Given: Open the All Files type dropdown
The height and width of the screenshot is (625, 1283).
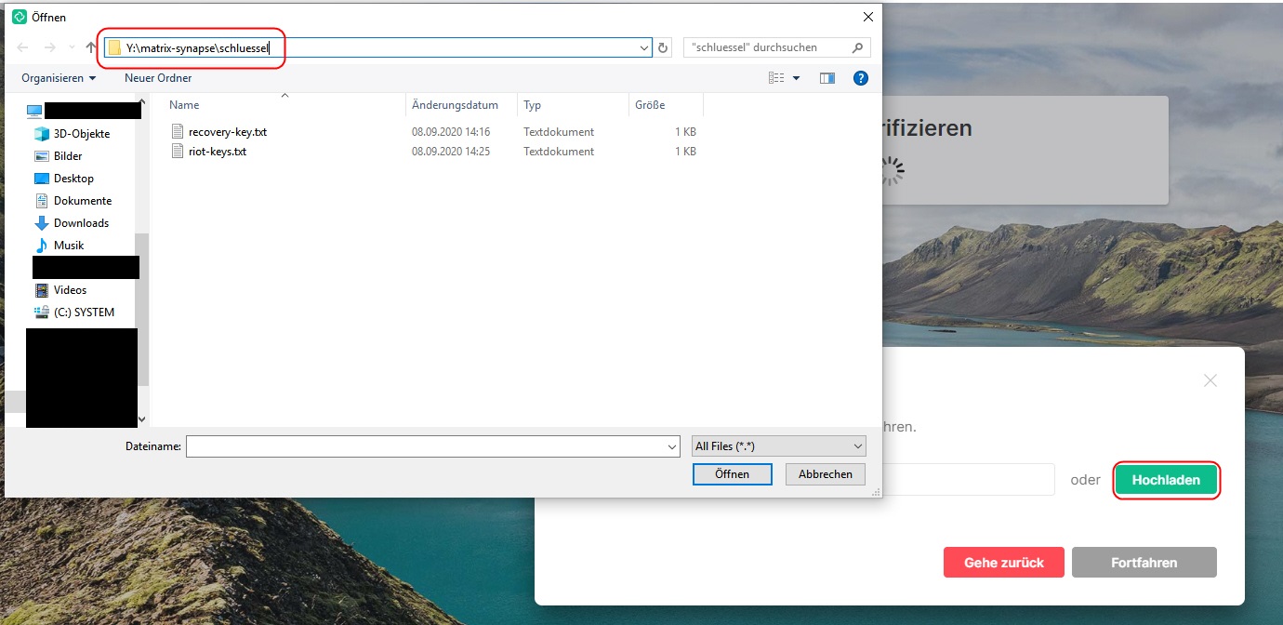Looking at the screenshot, I should [x=778, y=446].
